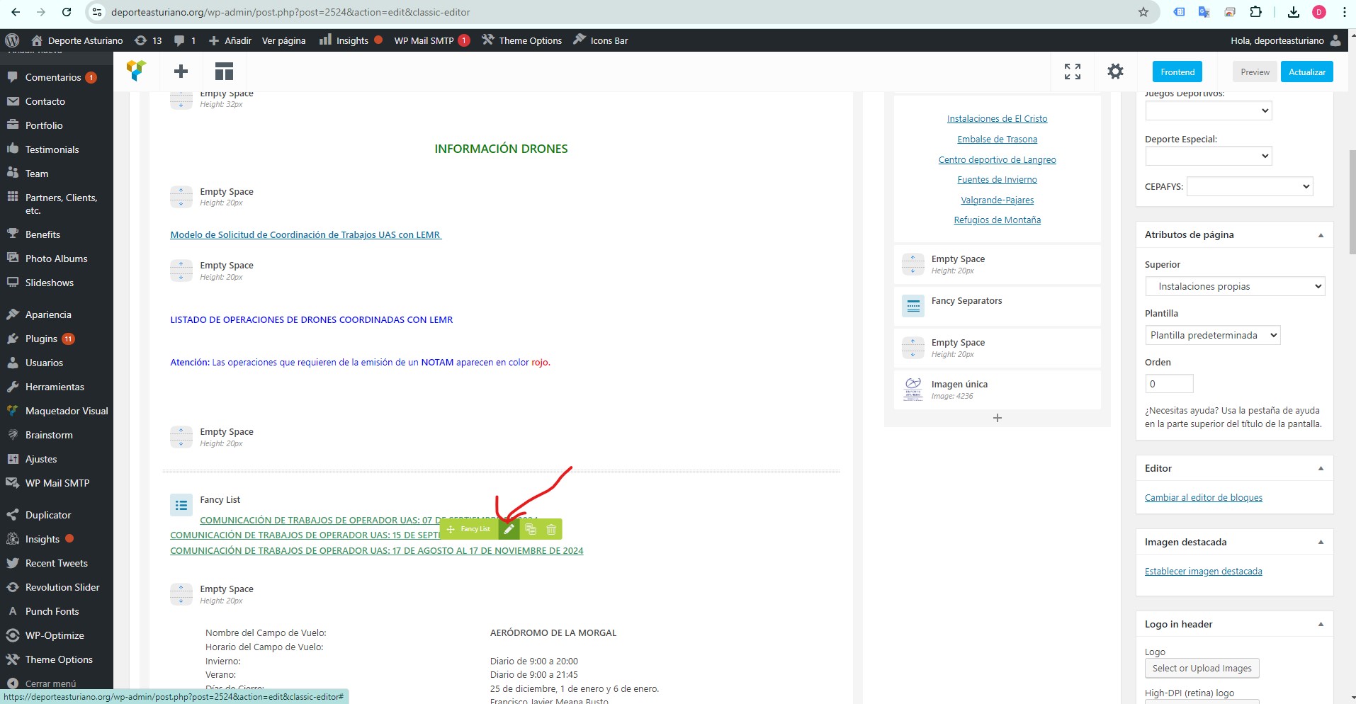This screenshot has width=1356, height=704.
Task: Open comments bubble in admin bar
Action: [185, 40]
